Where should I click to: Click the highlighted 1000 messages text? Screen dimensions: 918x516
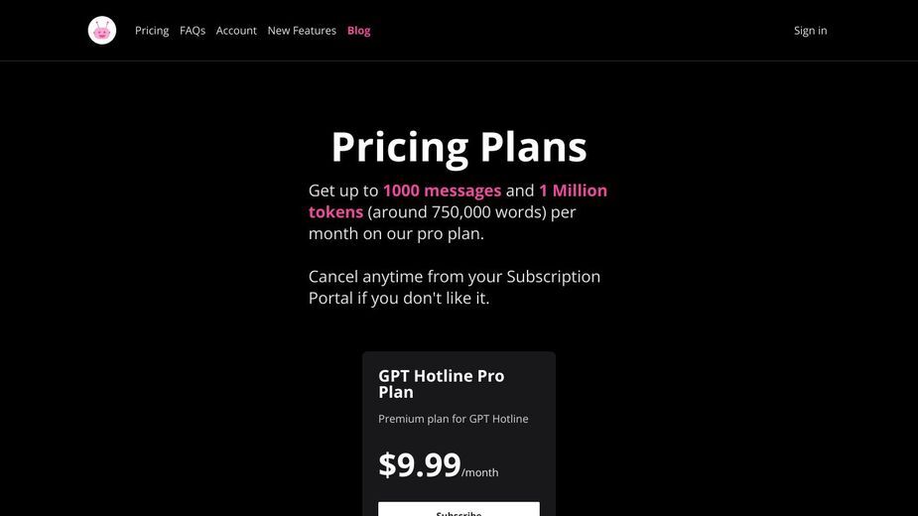442,191
